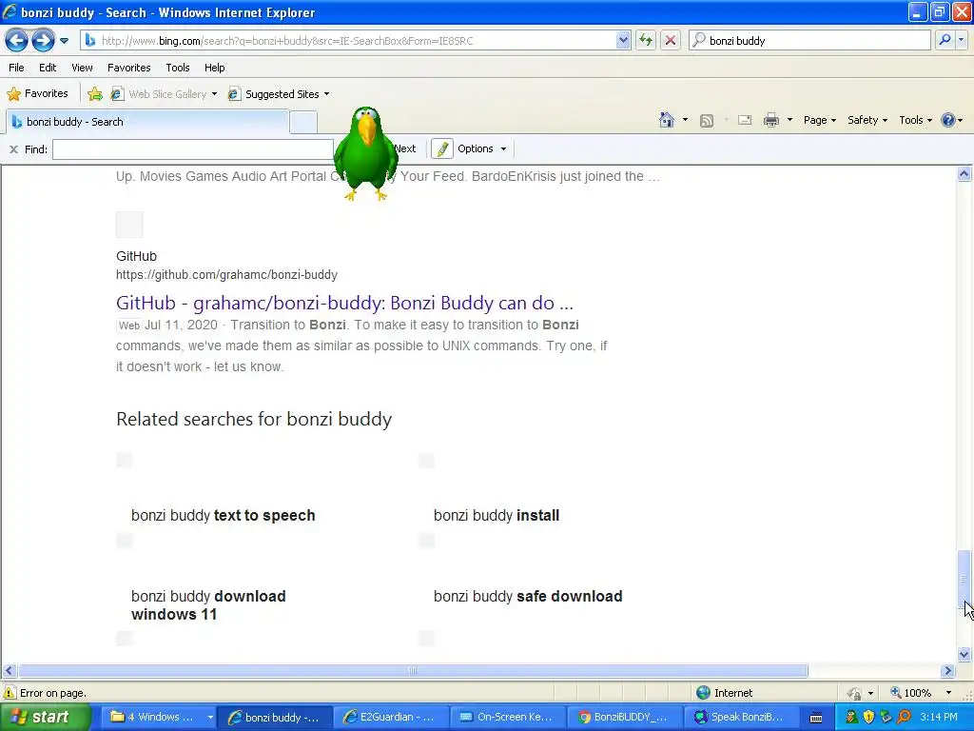The width and height of the screenshot is (974, 731).
Task: Click the Protected Mode lock icon in status bar
Action: click(x=855, y=693)
